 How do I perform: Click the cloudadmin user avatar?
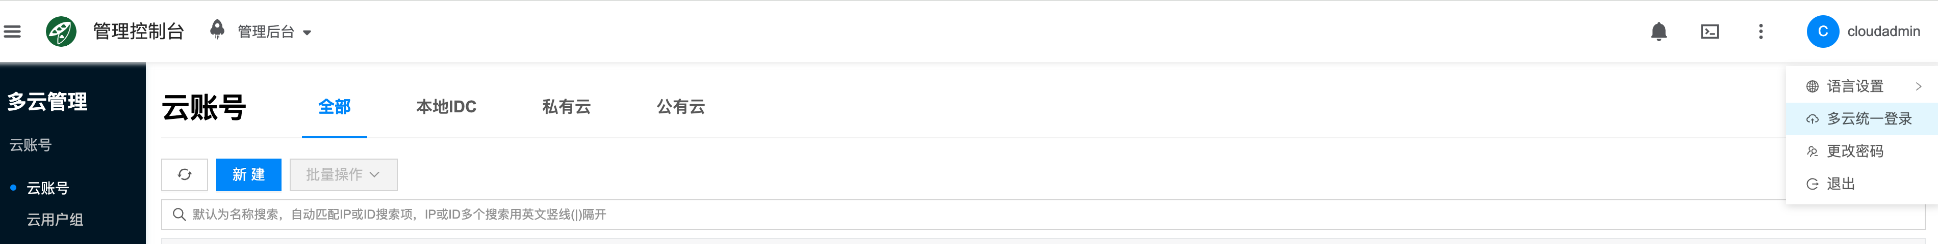pyautogui.click(x=1822, y=32)
